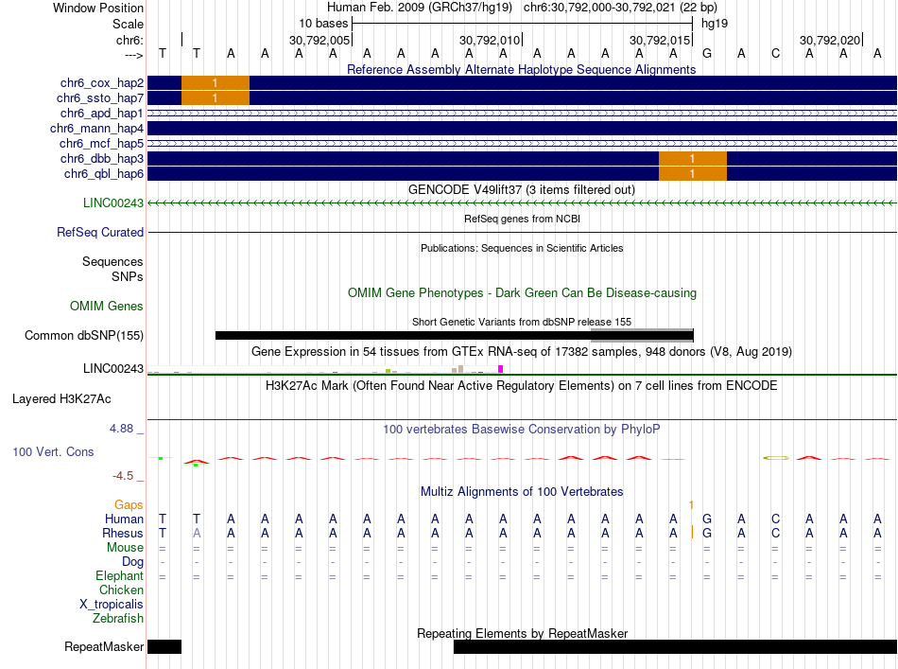Image resolution: width=898 pixels, height=669 pixels.
Task: Click the X_tropicalis alignment row label
Action: pyautogui.click(x=112, y=605)
